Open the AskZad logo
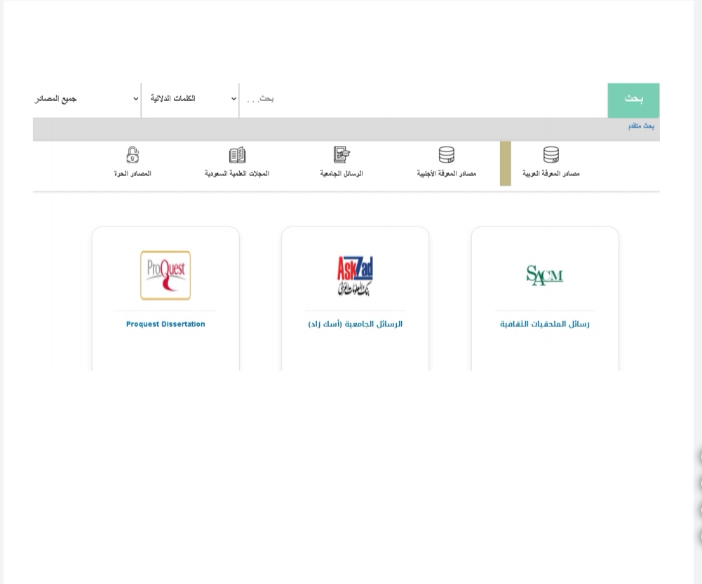This screenshot has height=584, width=702. 355,276
